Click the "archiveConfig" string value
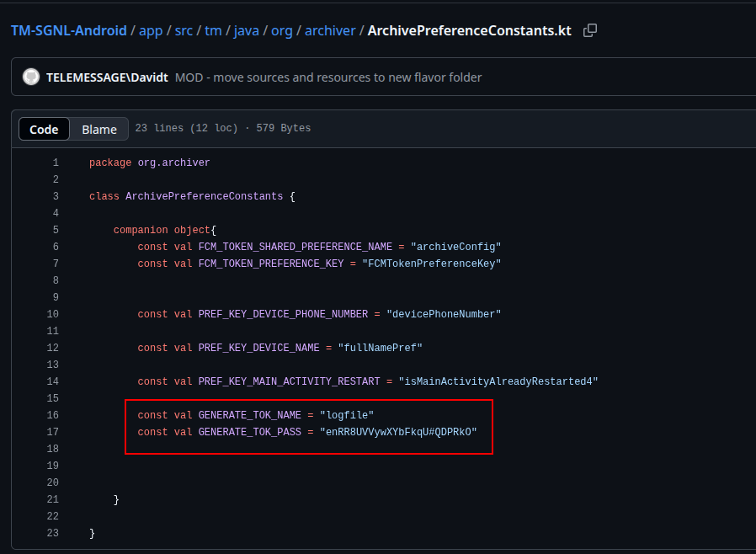 point(455,247)
